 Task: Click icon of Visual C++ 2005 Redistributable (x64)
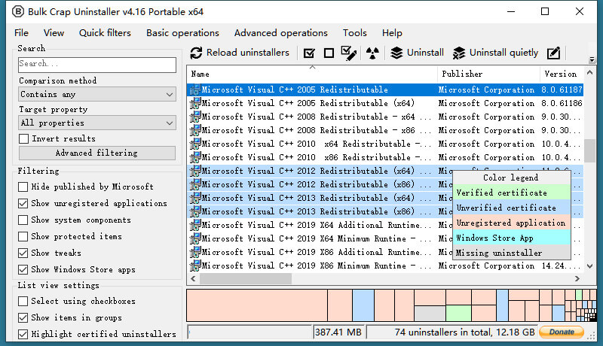tap(195, 103)
